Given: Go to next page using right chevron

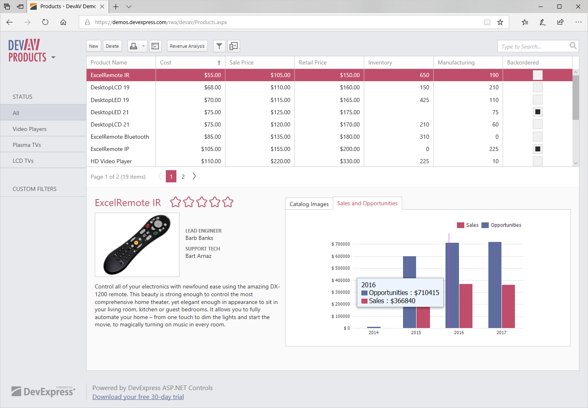Looking at the screenshot, I should point(194,176).
